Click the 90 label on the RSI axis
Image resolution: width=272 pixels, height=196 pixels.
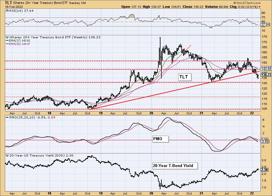(264, 13)
